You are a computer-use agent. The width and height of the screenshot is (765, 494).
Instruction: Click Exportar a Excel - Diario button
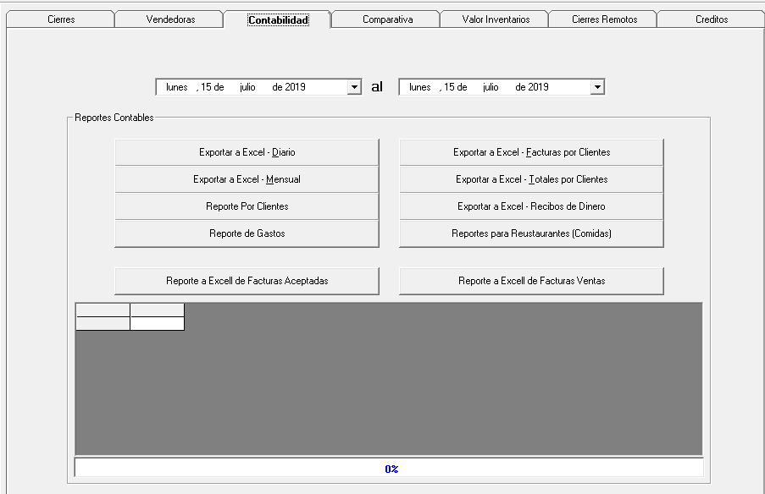(247, 152)
